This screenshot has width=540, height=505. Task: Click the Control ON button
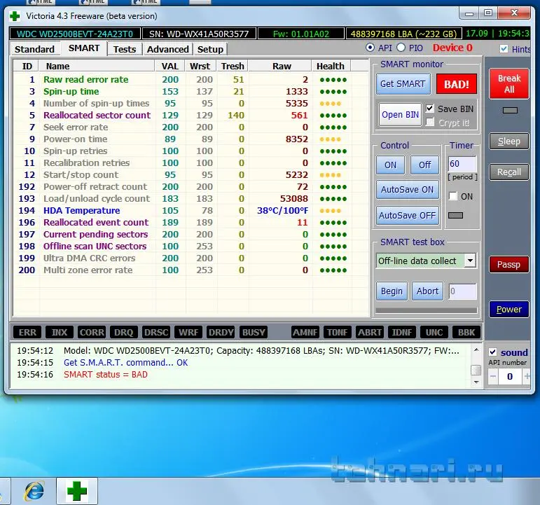(x=391, y=165)
